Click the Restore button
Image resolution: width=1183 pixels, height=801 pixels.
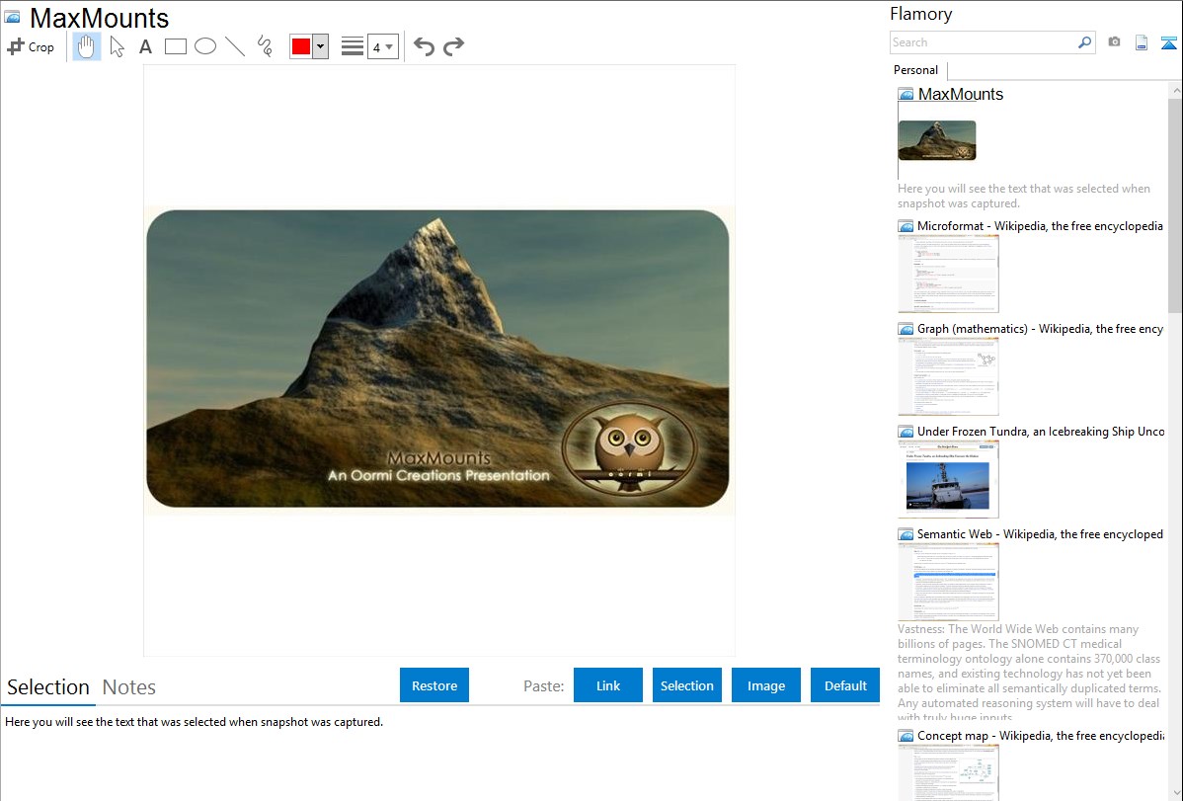pos(434,685)
